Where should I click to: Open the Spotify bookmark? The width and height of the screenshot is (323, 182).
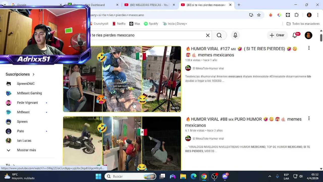click(151, 24)
